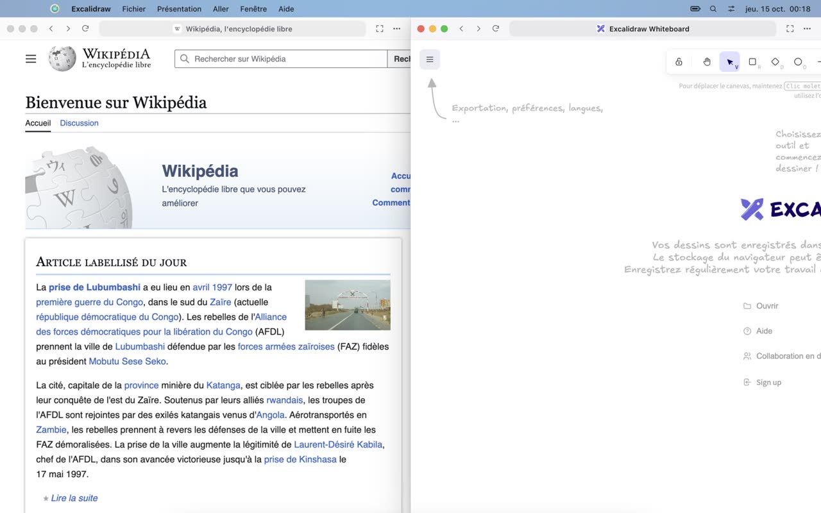Click the Wikipedia address bar
Image resolution: width=821 pixels, height=513 pixels.
coord(233,29)
